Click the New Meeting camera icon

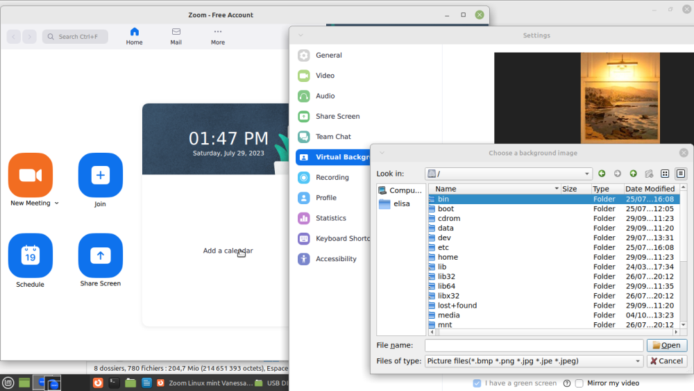[30, 175]
